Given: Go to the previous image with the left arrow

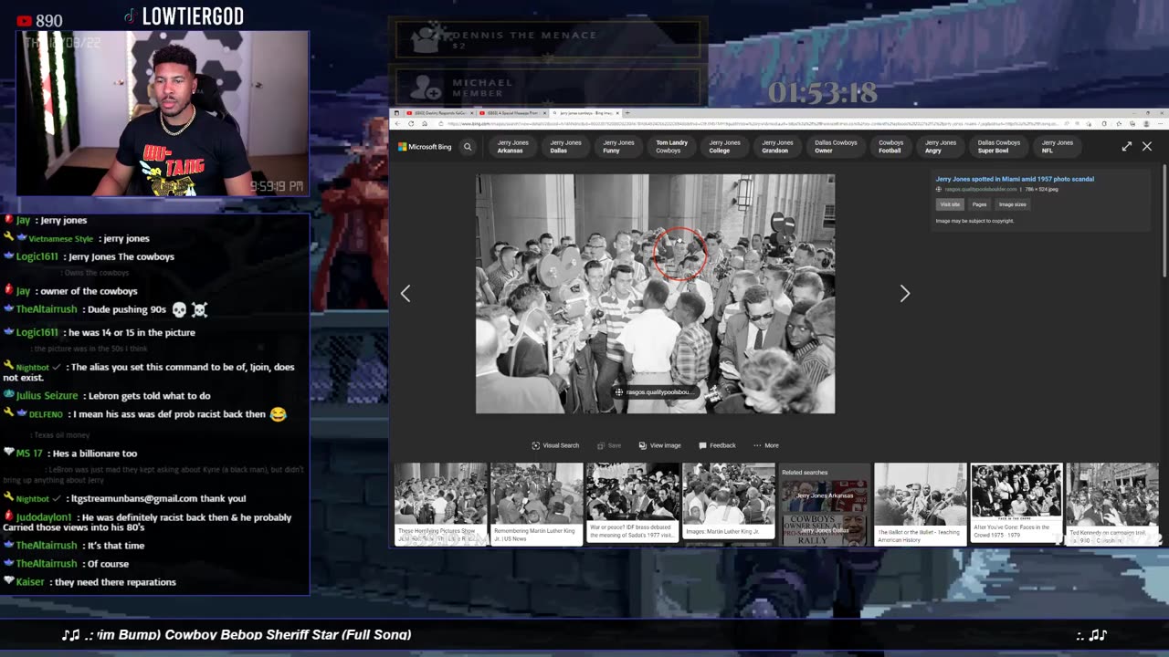Looking at the screenshot, I should [405, 293].
